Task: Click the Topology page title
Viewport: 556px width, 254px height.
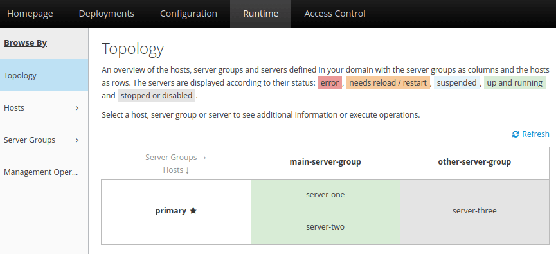Action: (132, 49)
